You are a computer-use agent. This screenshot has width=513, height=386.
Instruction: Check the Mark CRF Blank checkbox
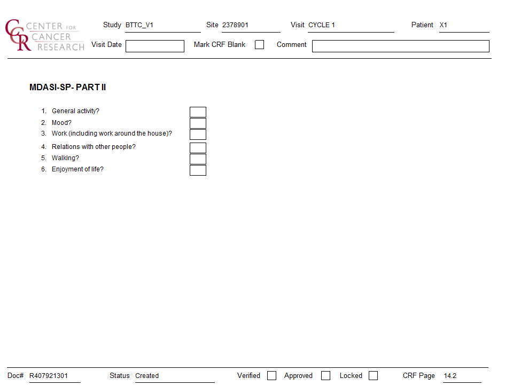coord(259,45)
